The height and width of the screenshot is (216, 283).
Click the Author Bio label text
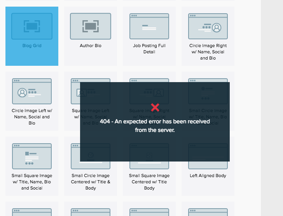pyautogui.click(x=91, y=46)
